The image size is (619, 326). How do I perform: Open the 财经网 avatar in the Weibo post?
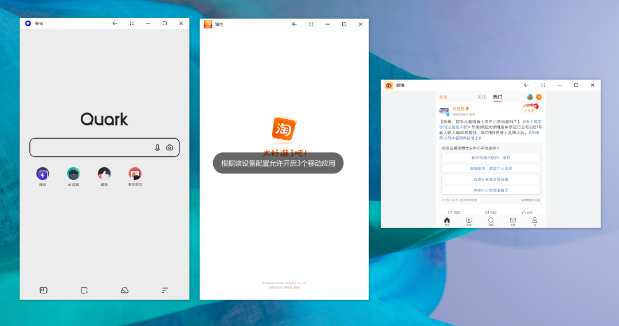coord(444,111)
